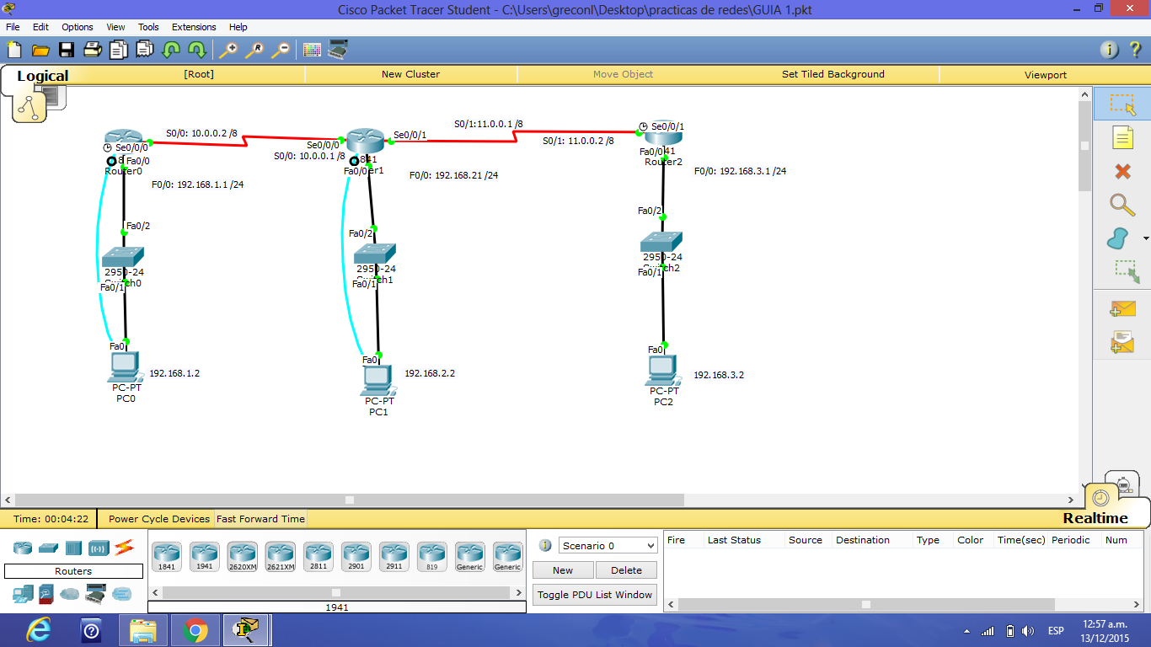Image resolution: width=1151 pixels, height=647 pixels.
Task: Activate the Zoom In magnifier tool
Action: click(228, 51)
